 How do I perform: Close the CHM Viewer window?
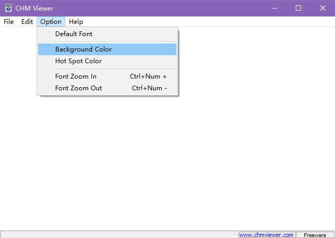click(322, 8)
